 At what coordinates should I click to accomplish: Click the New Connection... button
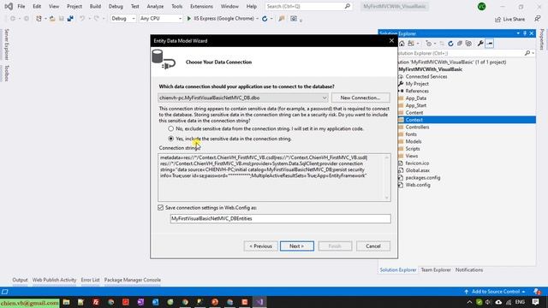point(360,98)
